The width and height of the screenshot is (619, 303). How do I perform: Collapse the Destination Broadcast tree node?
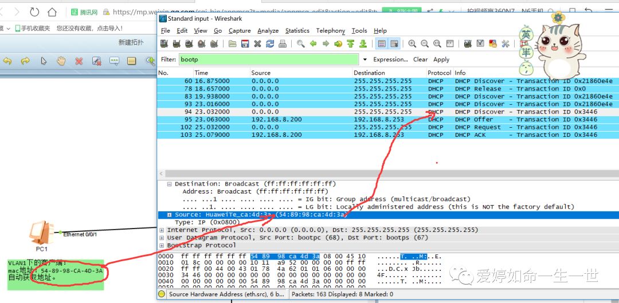170,184
